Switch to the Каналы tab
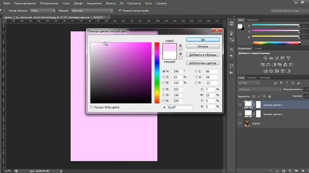This screenshot has width=309, height=173. (252, 78)
